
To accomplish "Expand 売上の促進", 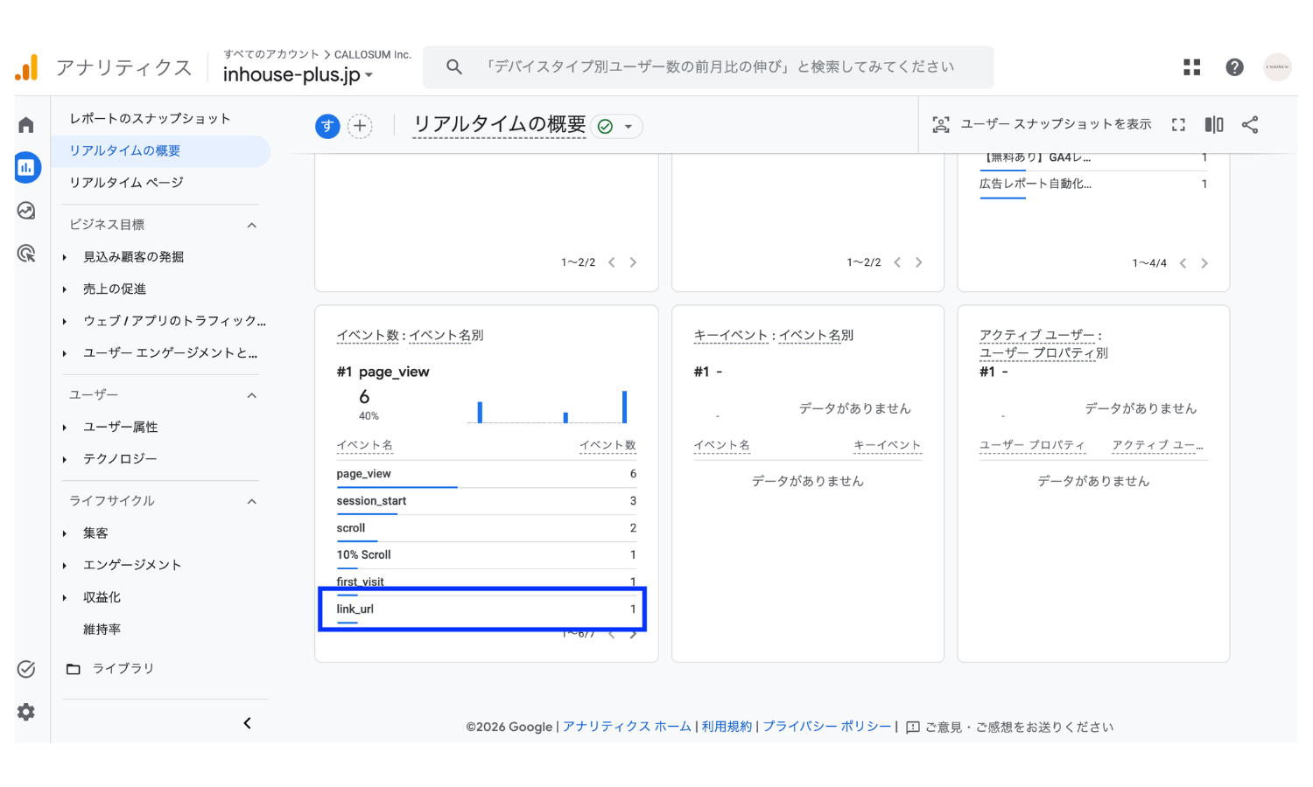I will pos(65,289).
